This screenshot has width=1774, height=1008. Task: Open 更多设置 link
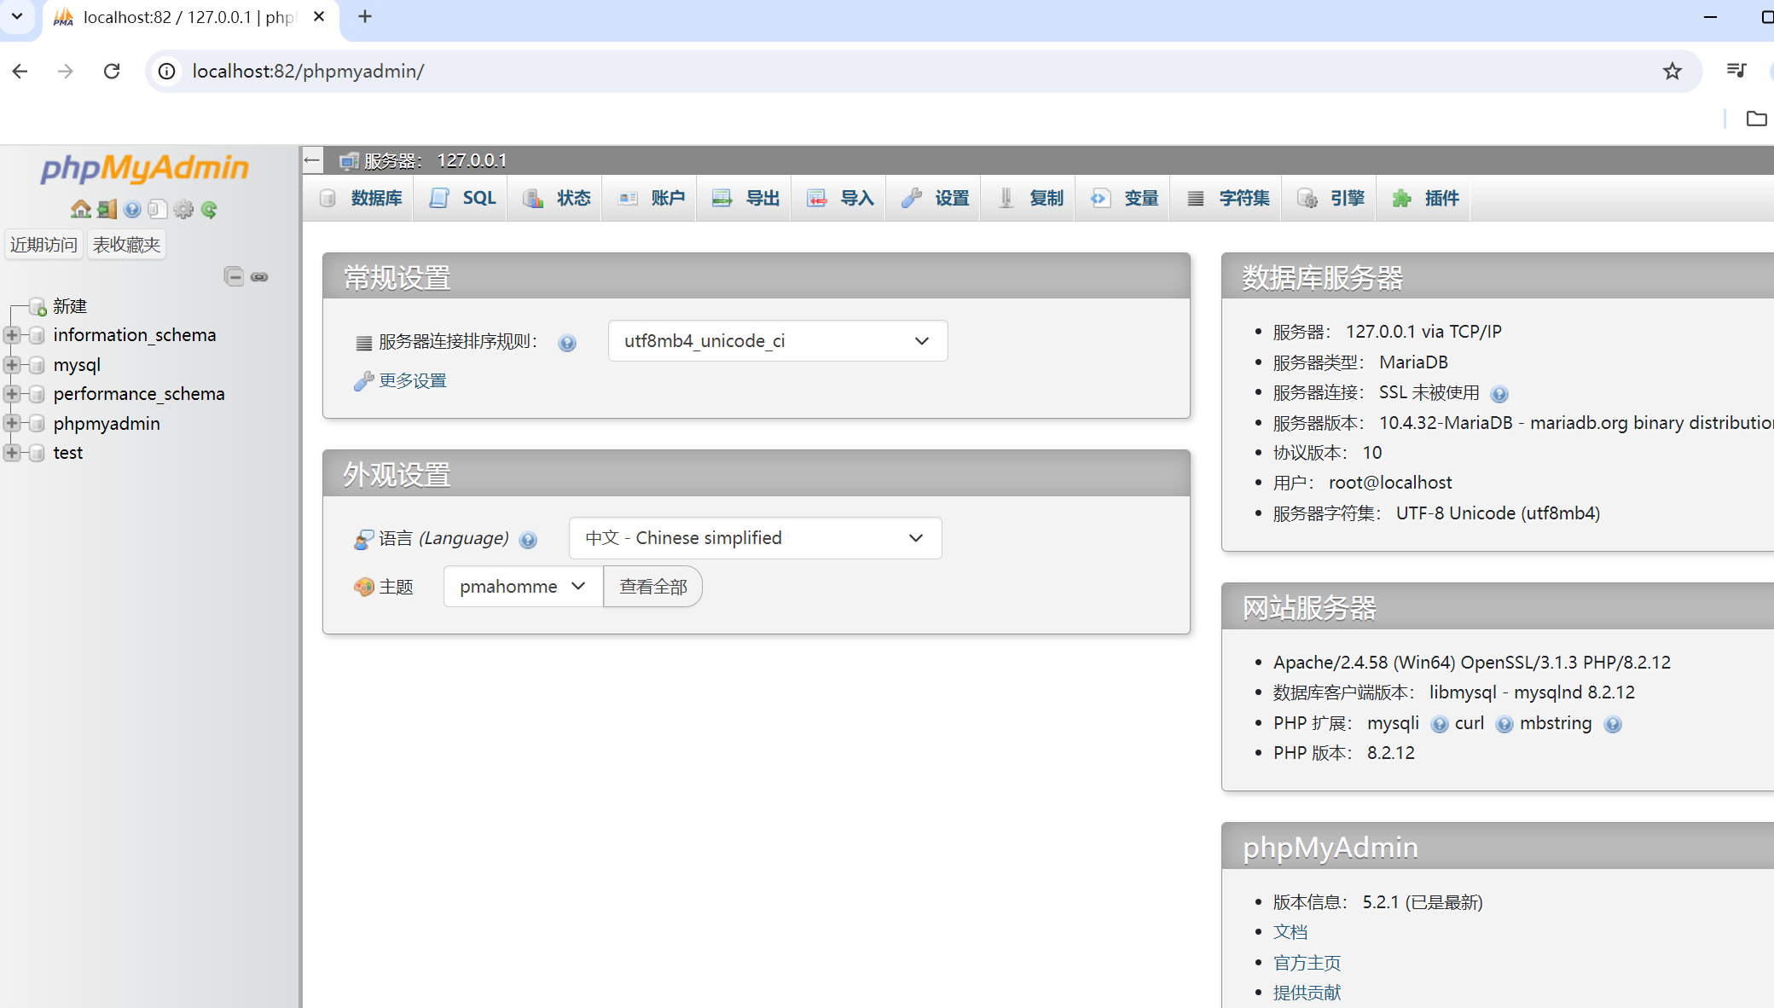(413, 381)
